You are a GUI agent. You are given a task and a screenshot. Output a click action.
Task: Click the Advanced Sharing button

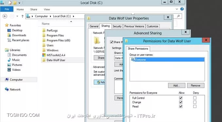(100, 82)
